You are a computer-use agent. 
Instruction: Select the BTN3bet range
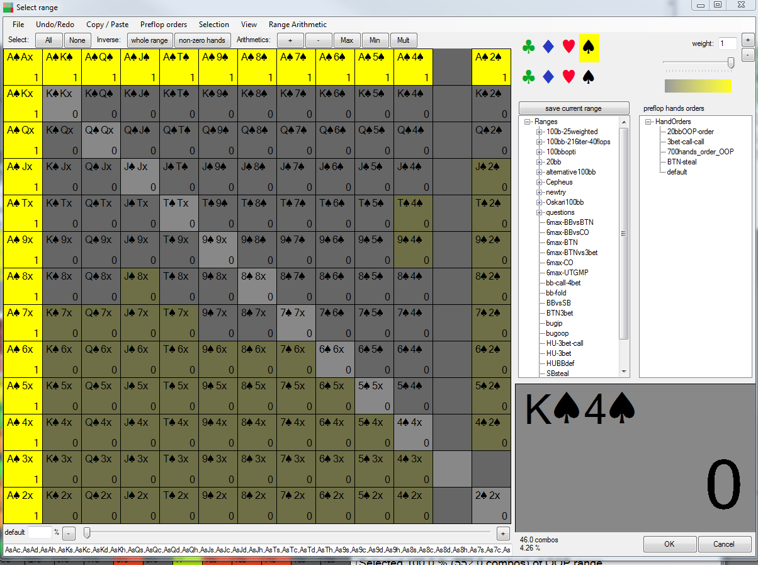click(560, 313)
